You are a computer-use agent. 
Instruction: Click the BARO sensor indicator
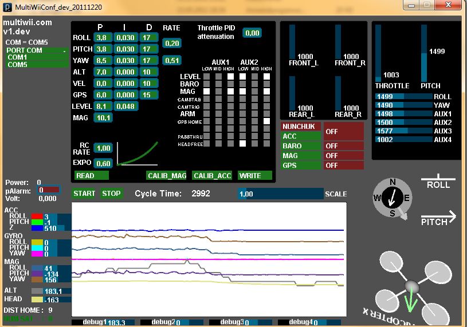click(x=300, y=146)
